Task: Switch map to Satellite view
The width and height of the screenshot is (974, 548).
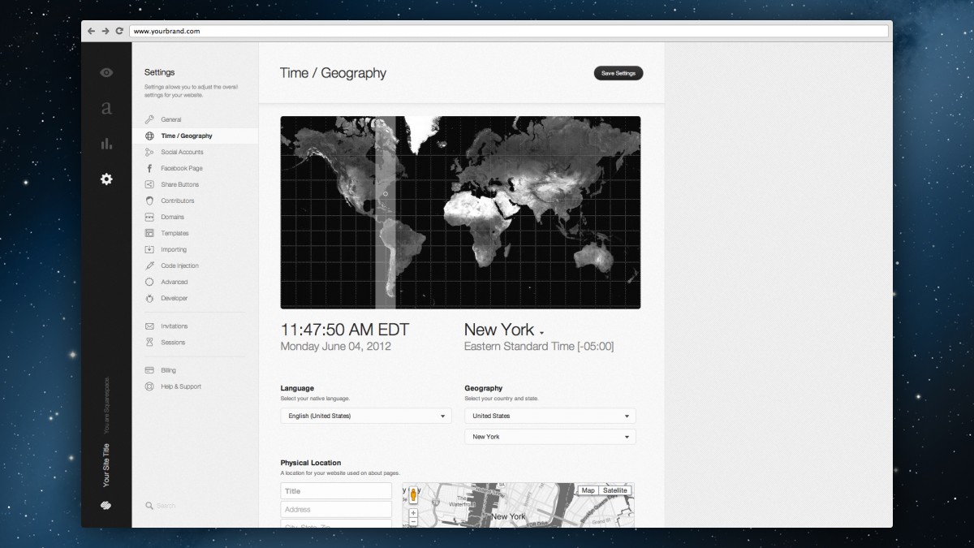Action: (615, 490)
